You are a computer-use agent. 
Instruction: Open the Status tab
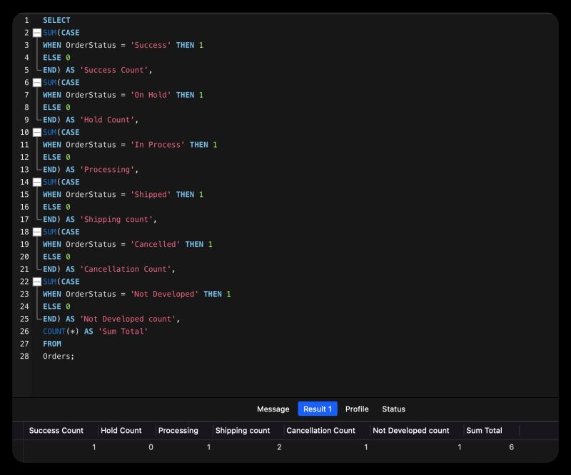[394, 409]
